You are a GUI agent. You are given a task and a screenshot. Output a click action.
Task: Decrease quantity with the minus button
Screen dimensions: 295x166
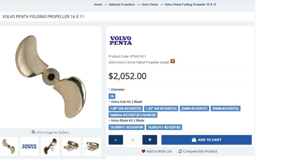point(116,140)
